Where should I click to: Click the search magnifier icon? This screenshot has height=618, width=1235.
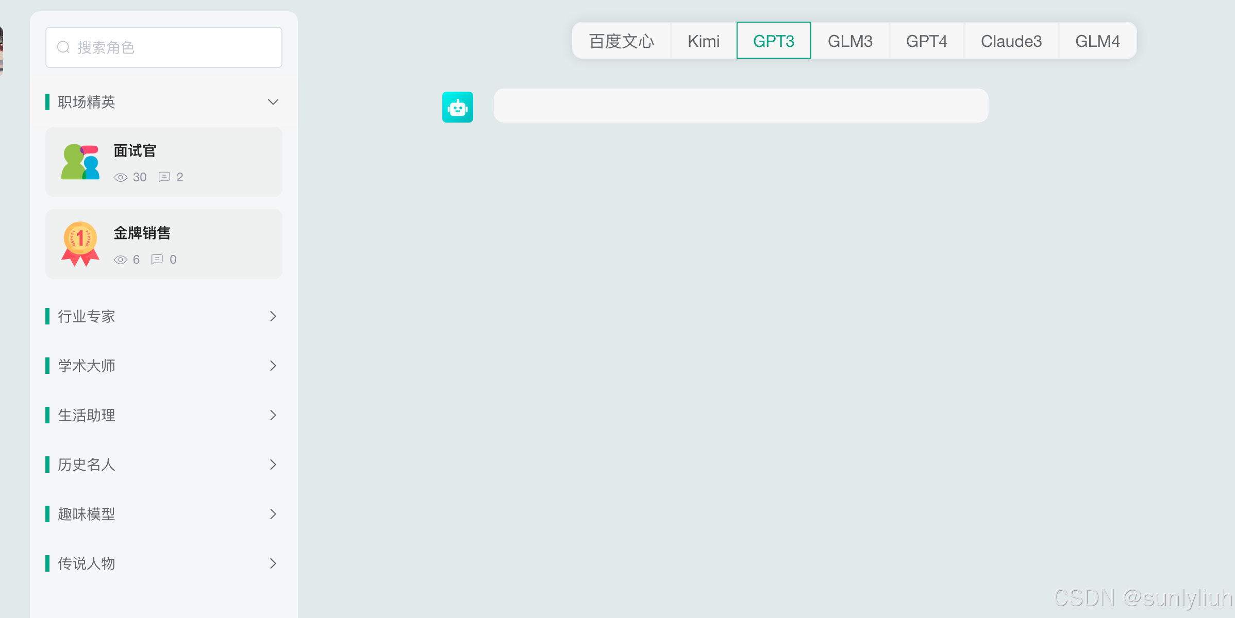63,47
